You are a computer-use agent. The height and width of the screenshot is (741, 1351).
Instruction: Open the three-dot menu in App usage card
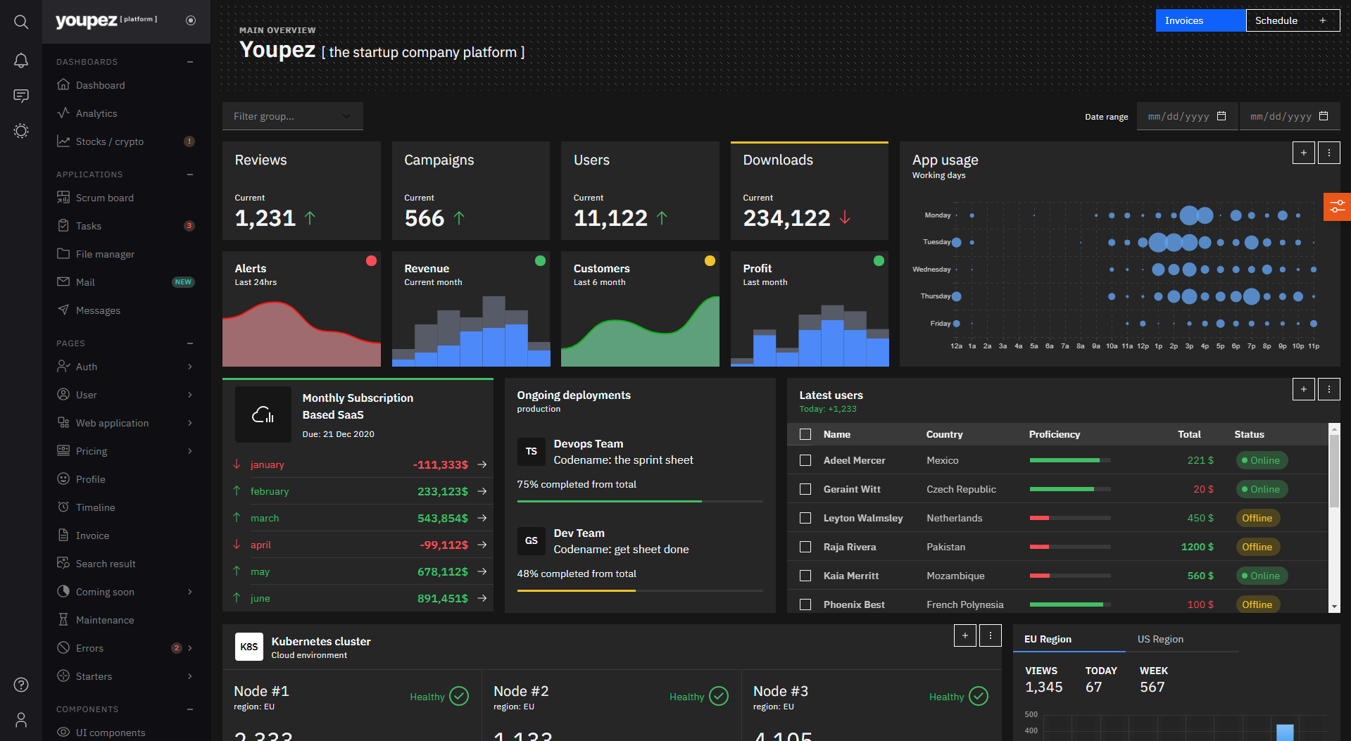click(1328, 153)
